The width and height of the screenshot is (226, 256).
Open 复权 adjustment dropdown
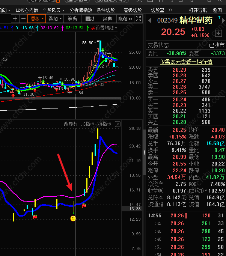point(36,19)
